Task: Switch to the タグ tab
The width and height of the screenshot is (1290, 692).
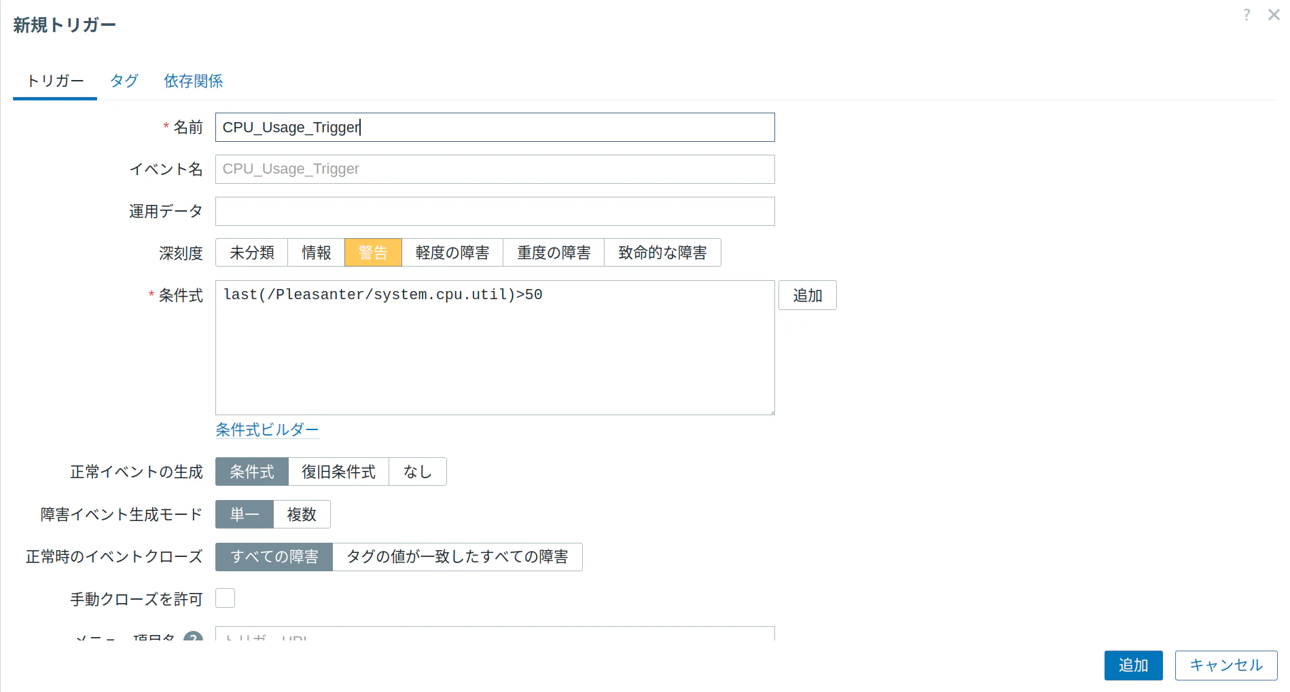Action: point(124,81)
